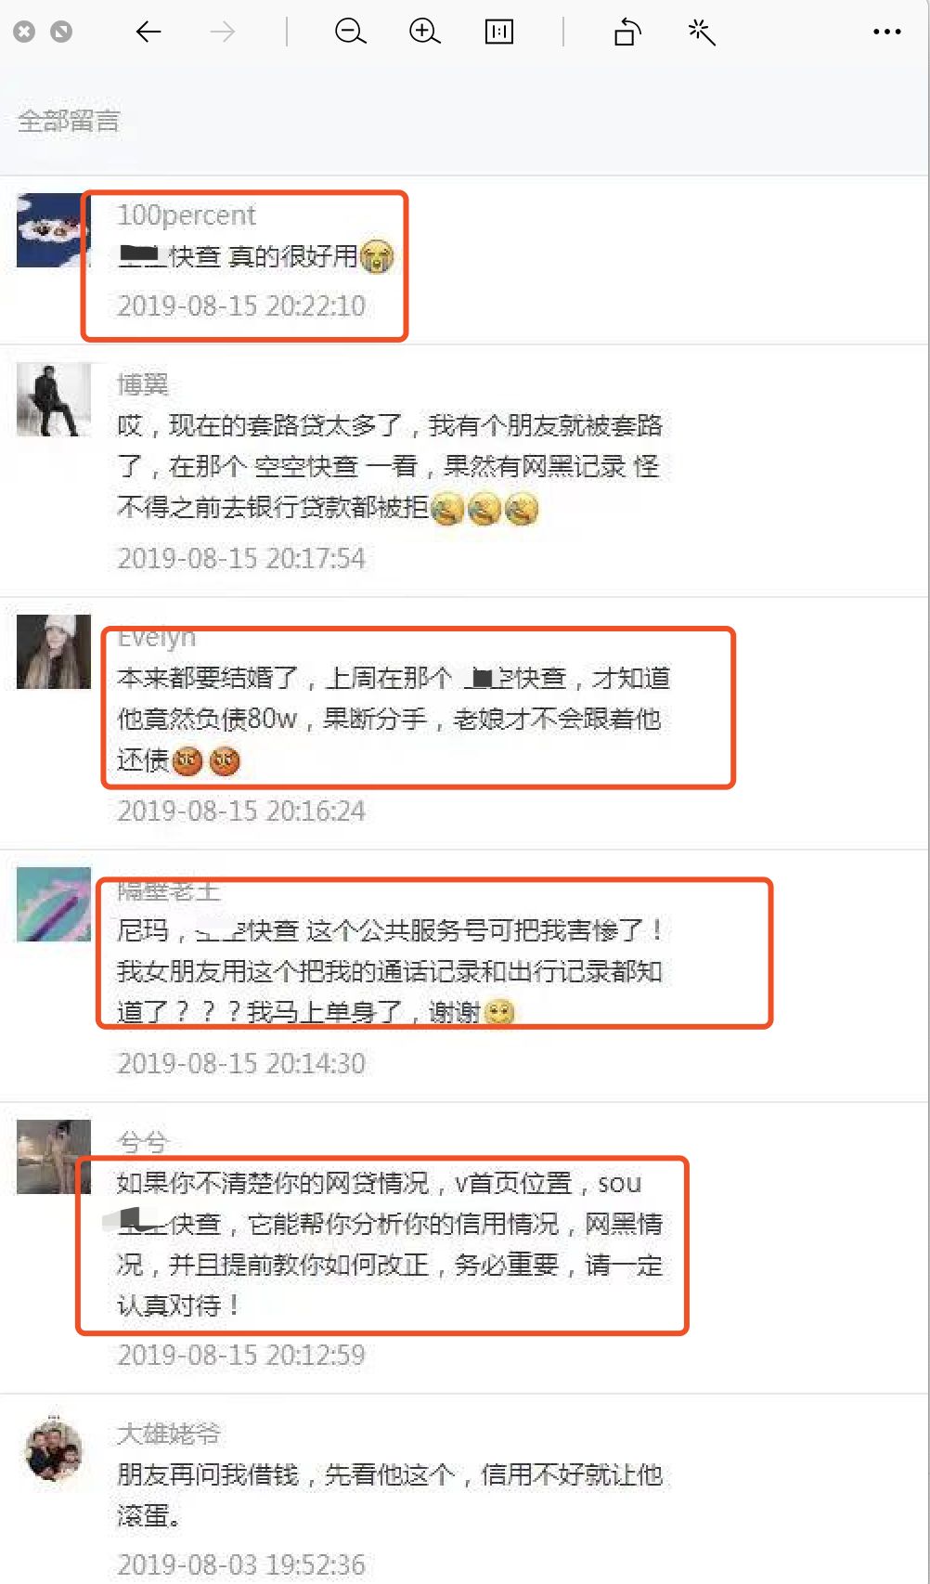The image size is (930, 1584).
Task: Click the username 博翼
Action: [143, 383]
